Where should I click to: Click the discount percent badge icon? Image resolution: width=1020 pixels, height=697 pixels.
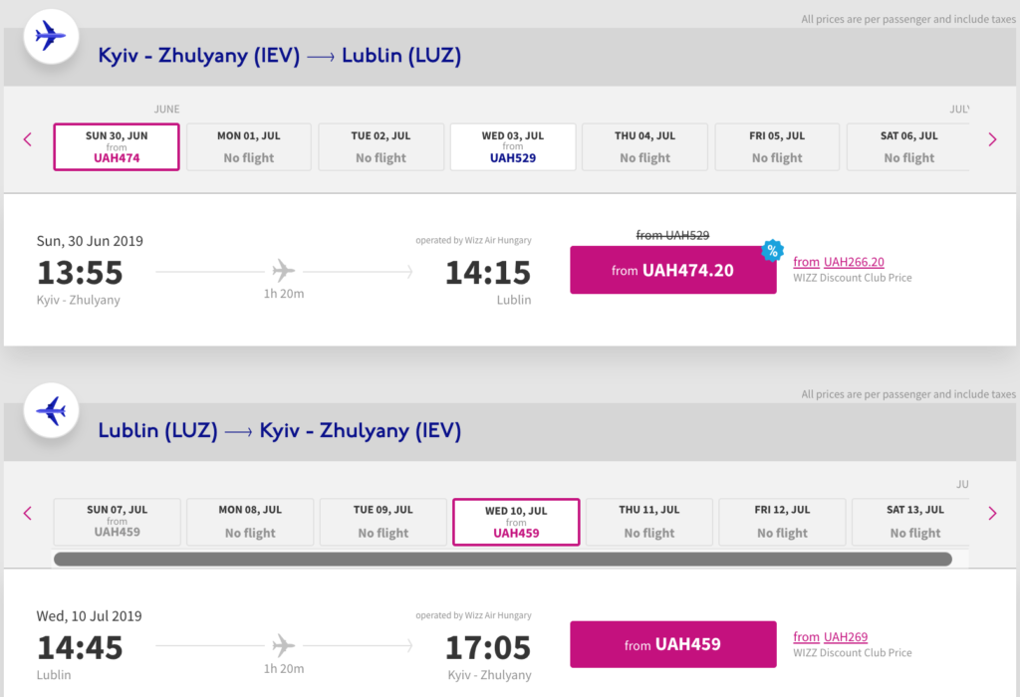(x=772, y=251)
